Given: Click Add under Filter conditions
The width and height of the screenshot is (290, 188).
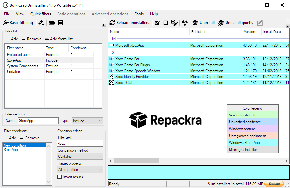Looking at the screenshot, I should tap(10, 138).
